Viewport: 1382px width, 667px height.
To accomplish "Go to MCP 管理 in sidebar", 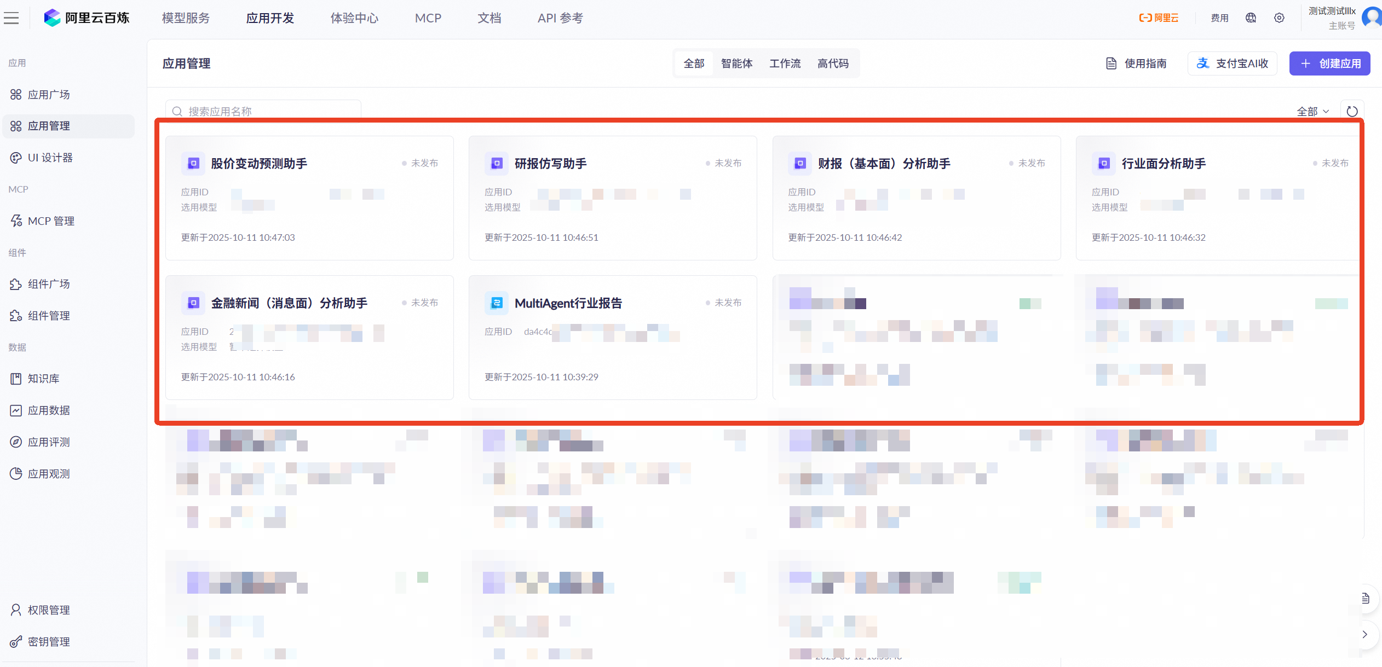I will [50, 221].
